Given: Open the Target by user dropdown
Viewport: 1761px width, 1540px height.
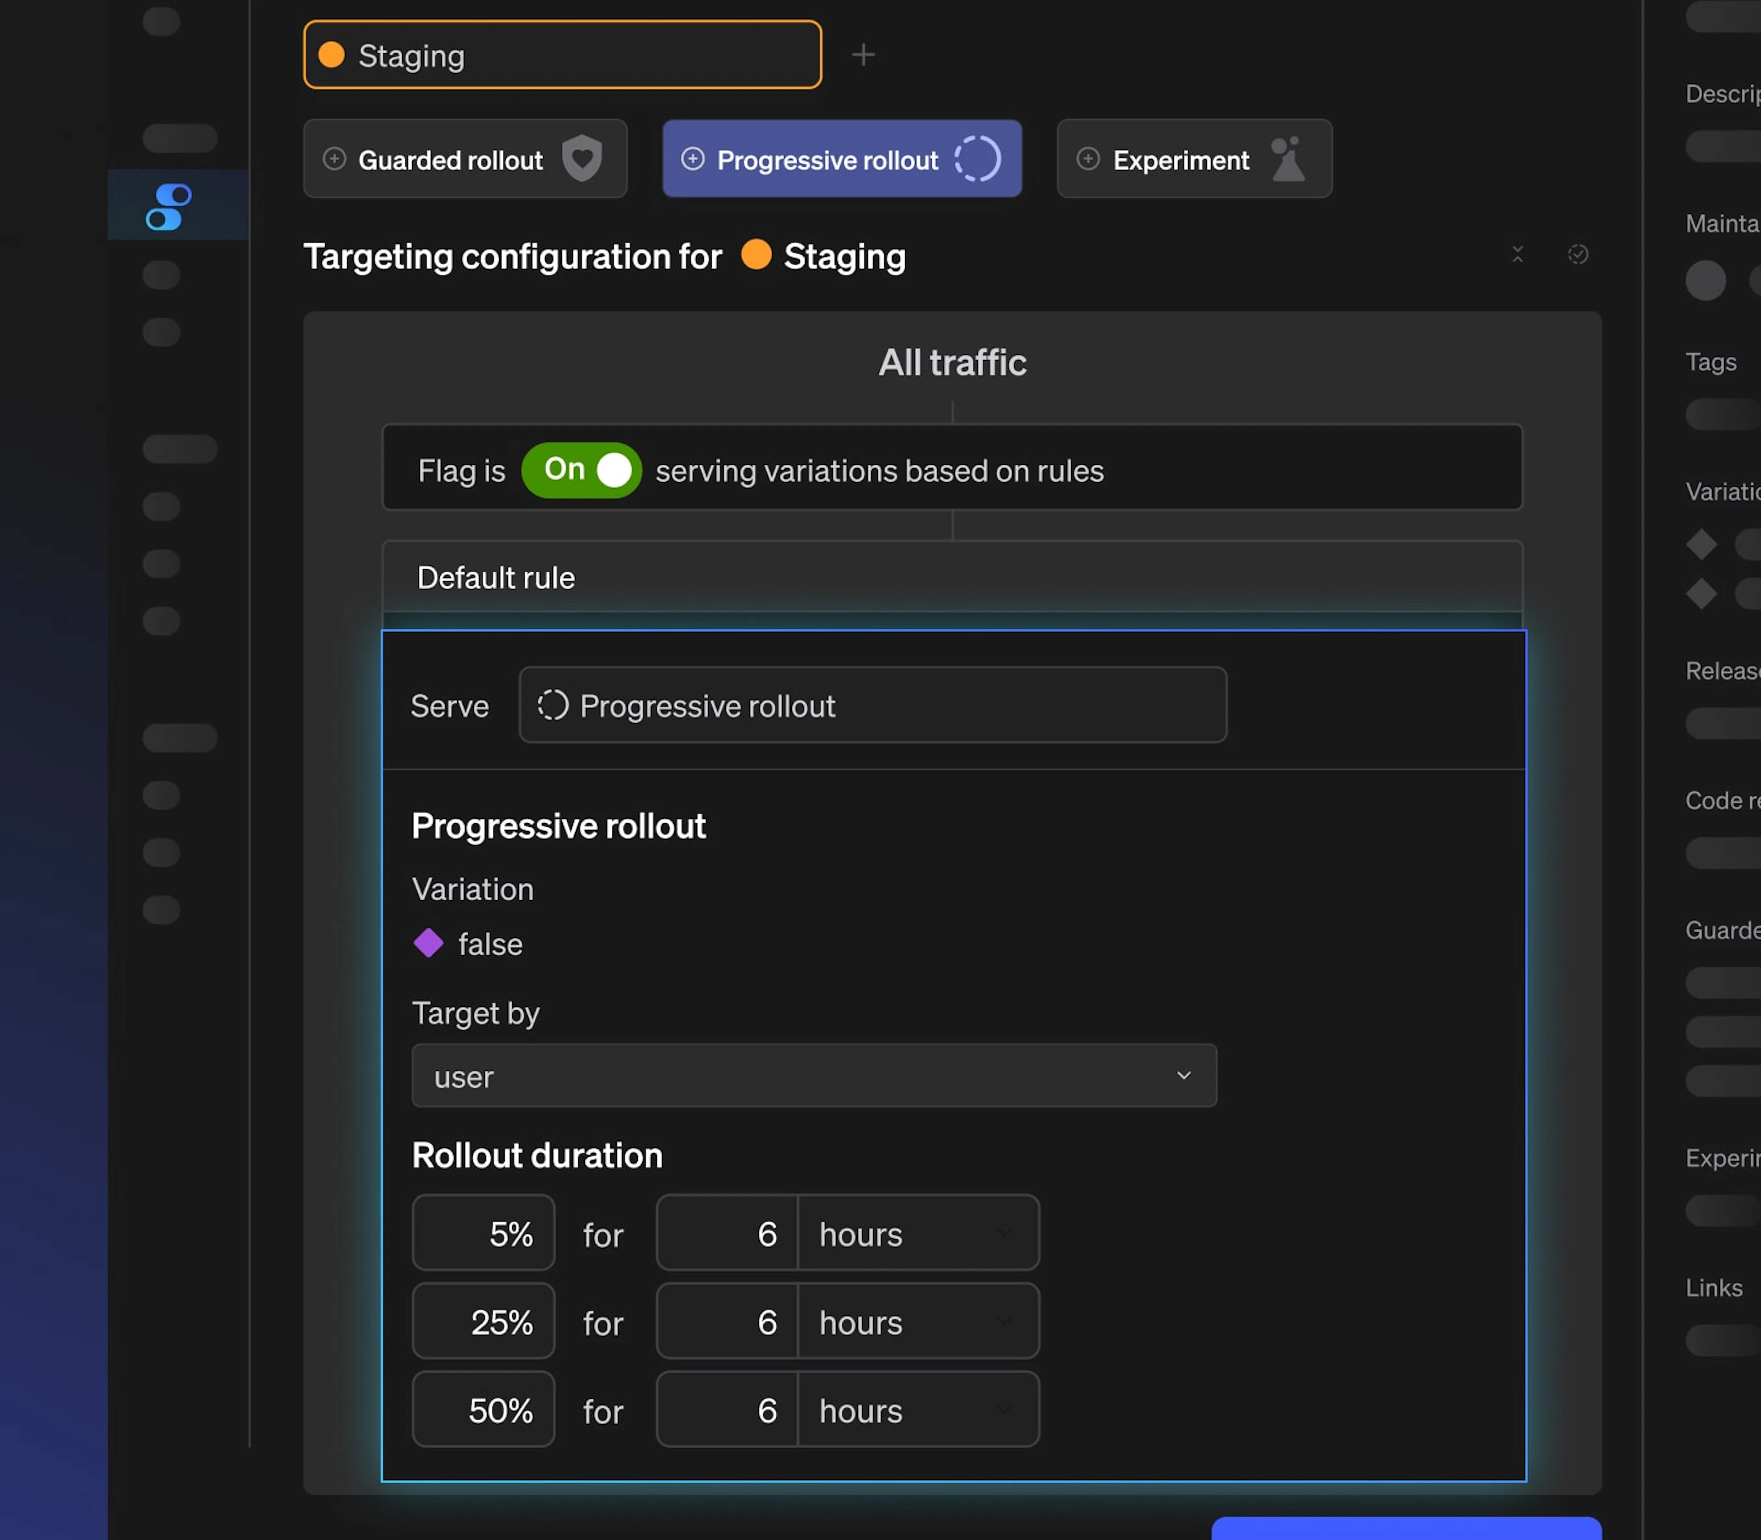Looking at the screenshot, I should point(814,1076).
